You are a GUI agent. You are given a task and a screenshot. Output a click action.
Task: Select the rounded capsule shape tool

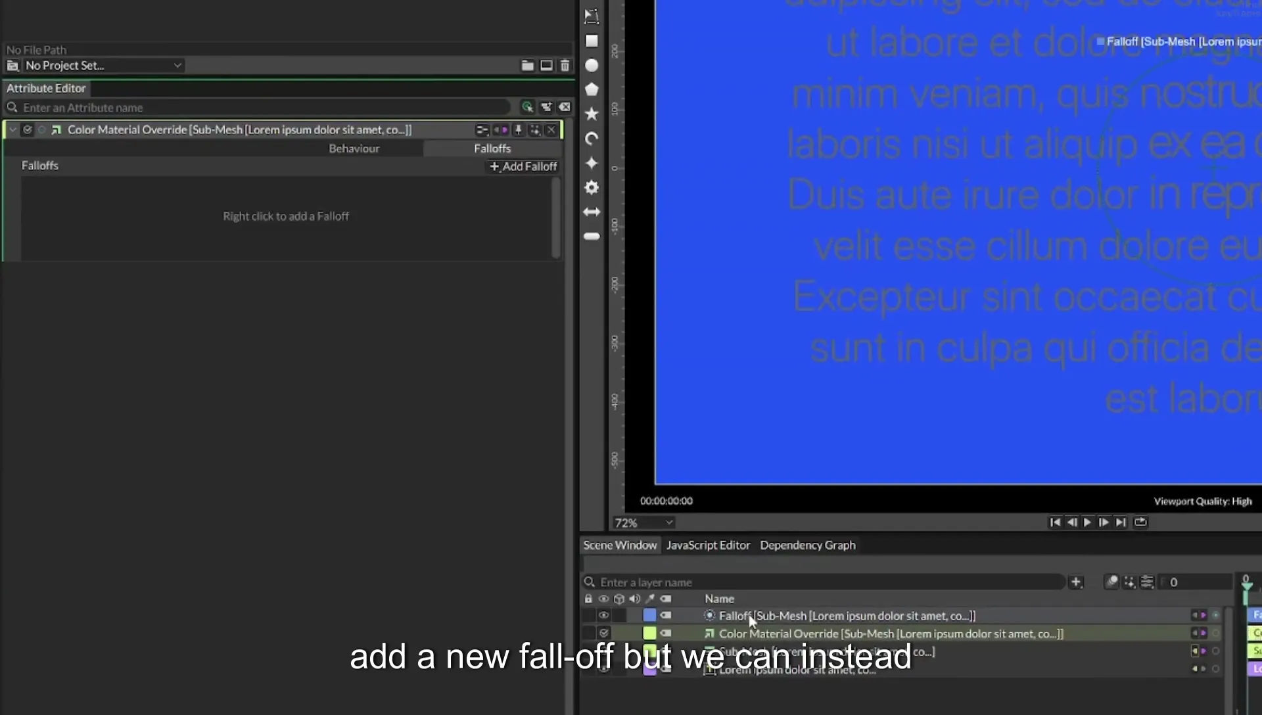click(x=592, y=236)
